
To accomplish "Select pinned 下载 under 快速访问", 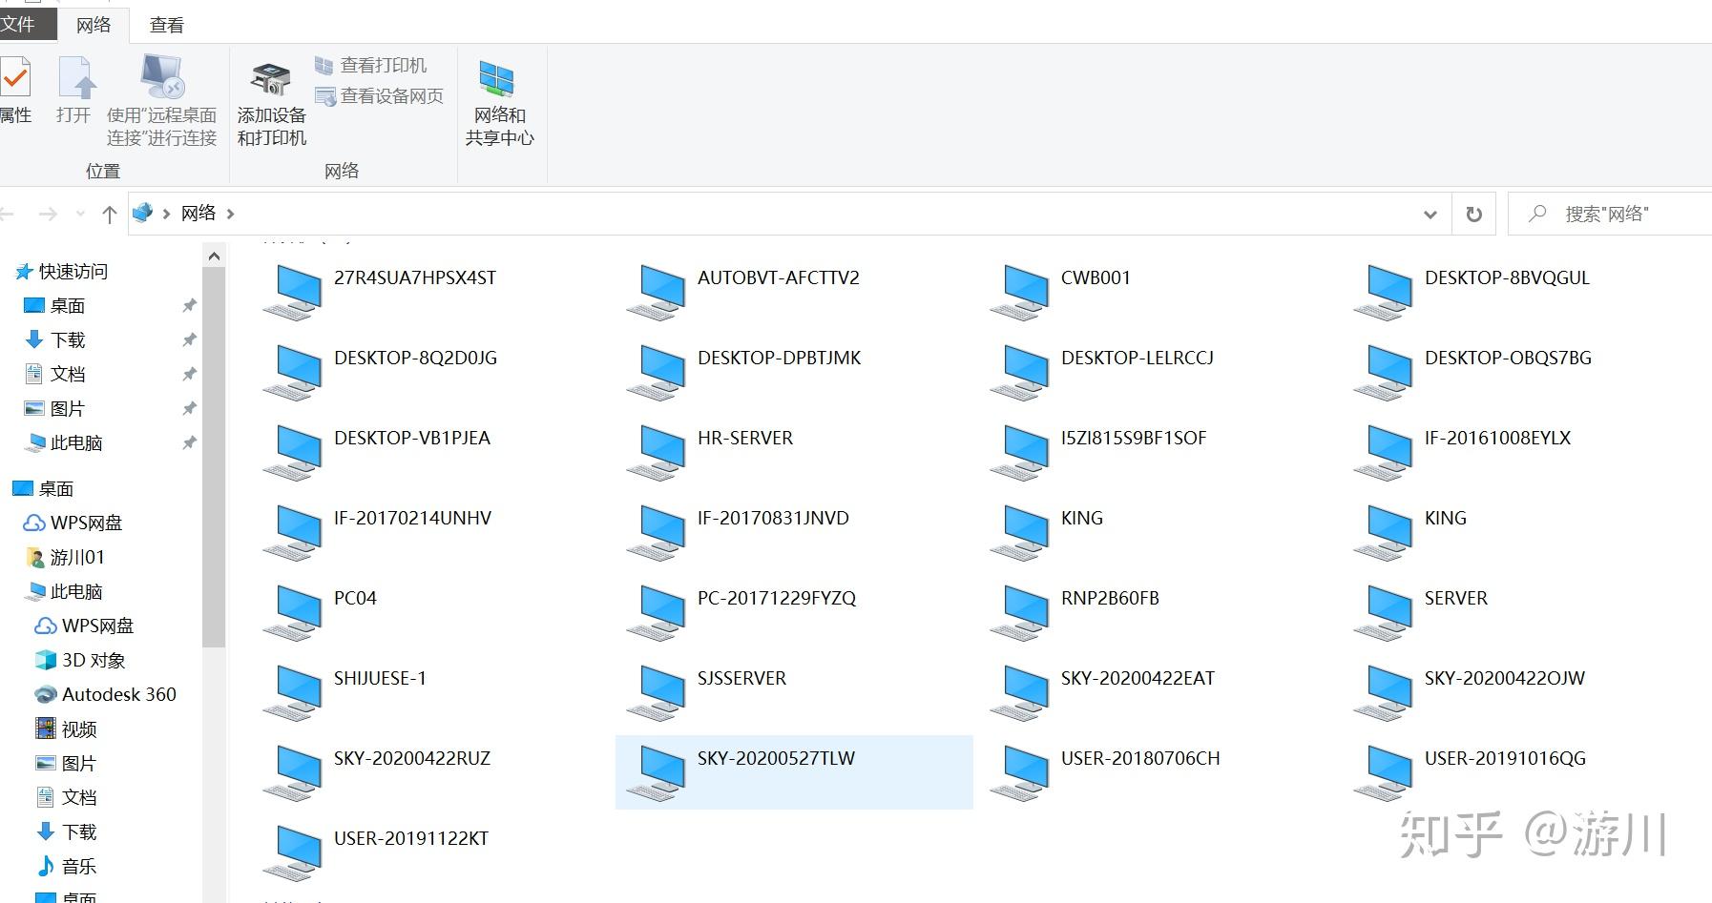I will (57, 340).
